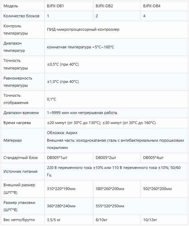Click the 0,1°C display accuracy value
The image size is (189, 226).
click(52, 99)
